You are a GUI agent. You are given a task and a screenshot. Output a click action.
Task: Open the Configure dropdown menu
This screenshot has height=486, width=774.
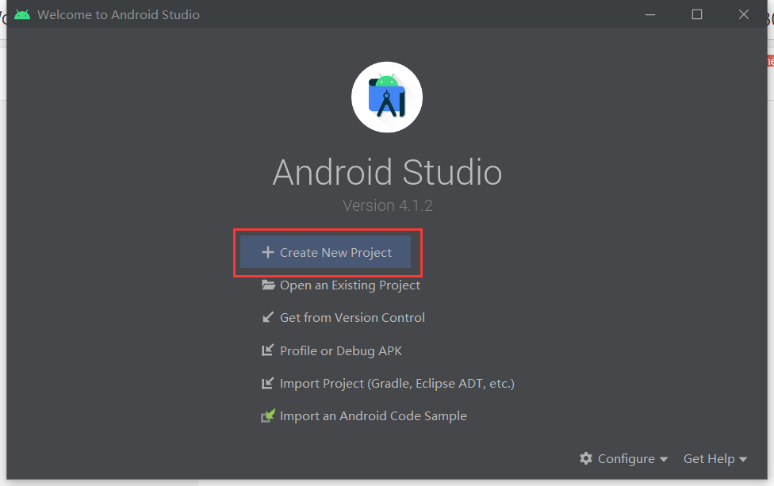coord(624,459)
